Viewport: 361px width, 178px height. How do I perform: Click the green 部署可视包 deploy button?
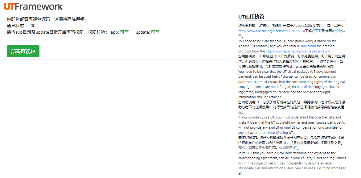[23, 52]
